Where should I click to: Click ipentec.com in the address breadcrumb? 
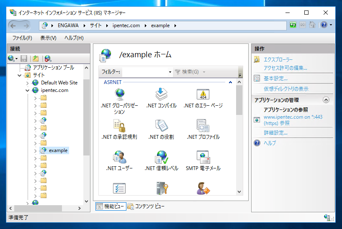tap(126, 25)
